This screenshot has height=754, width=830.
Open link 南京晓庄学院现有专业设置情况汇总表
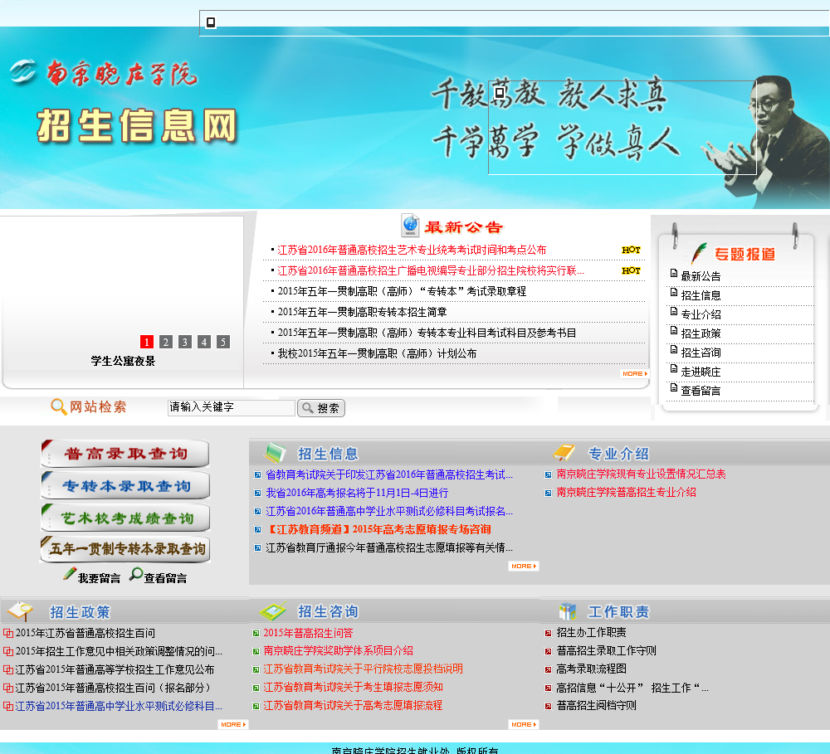(641, 474)
